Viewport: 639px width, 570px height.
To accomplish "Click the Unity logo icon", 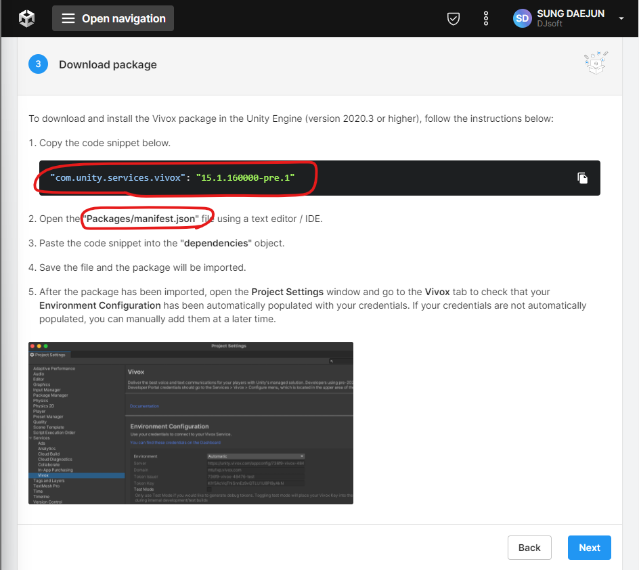I will coord(27,18).
